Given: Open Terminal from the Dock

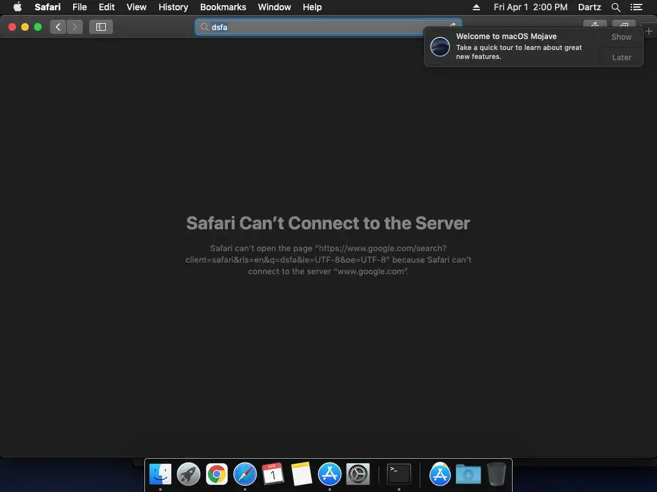Looking at the screenshot, I should click(x=398, y=474).
